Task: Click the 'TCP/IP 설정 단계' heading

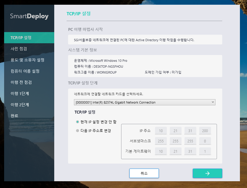Action: click(83, 83)
